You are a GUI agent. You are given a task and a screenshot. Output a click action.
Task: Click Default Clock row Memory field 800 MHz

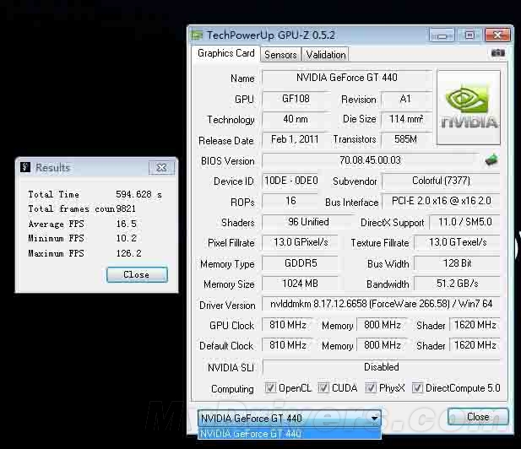(383, 345)
